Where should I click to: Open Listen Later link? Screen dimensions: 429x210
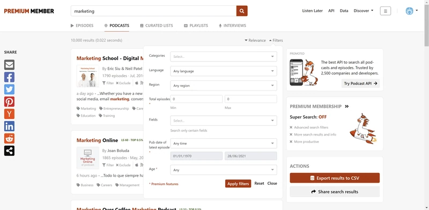(x=313, y=11)
